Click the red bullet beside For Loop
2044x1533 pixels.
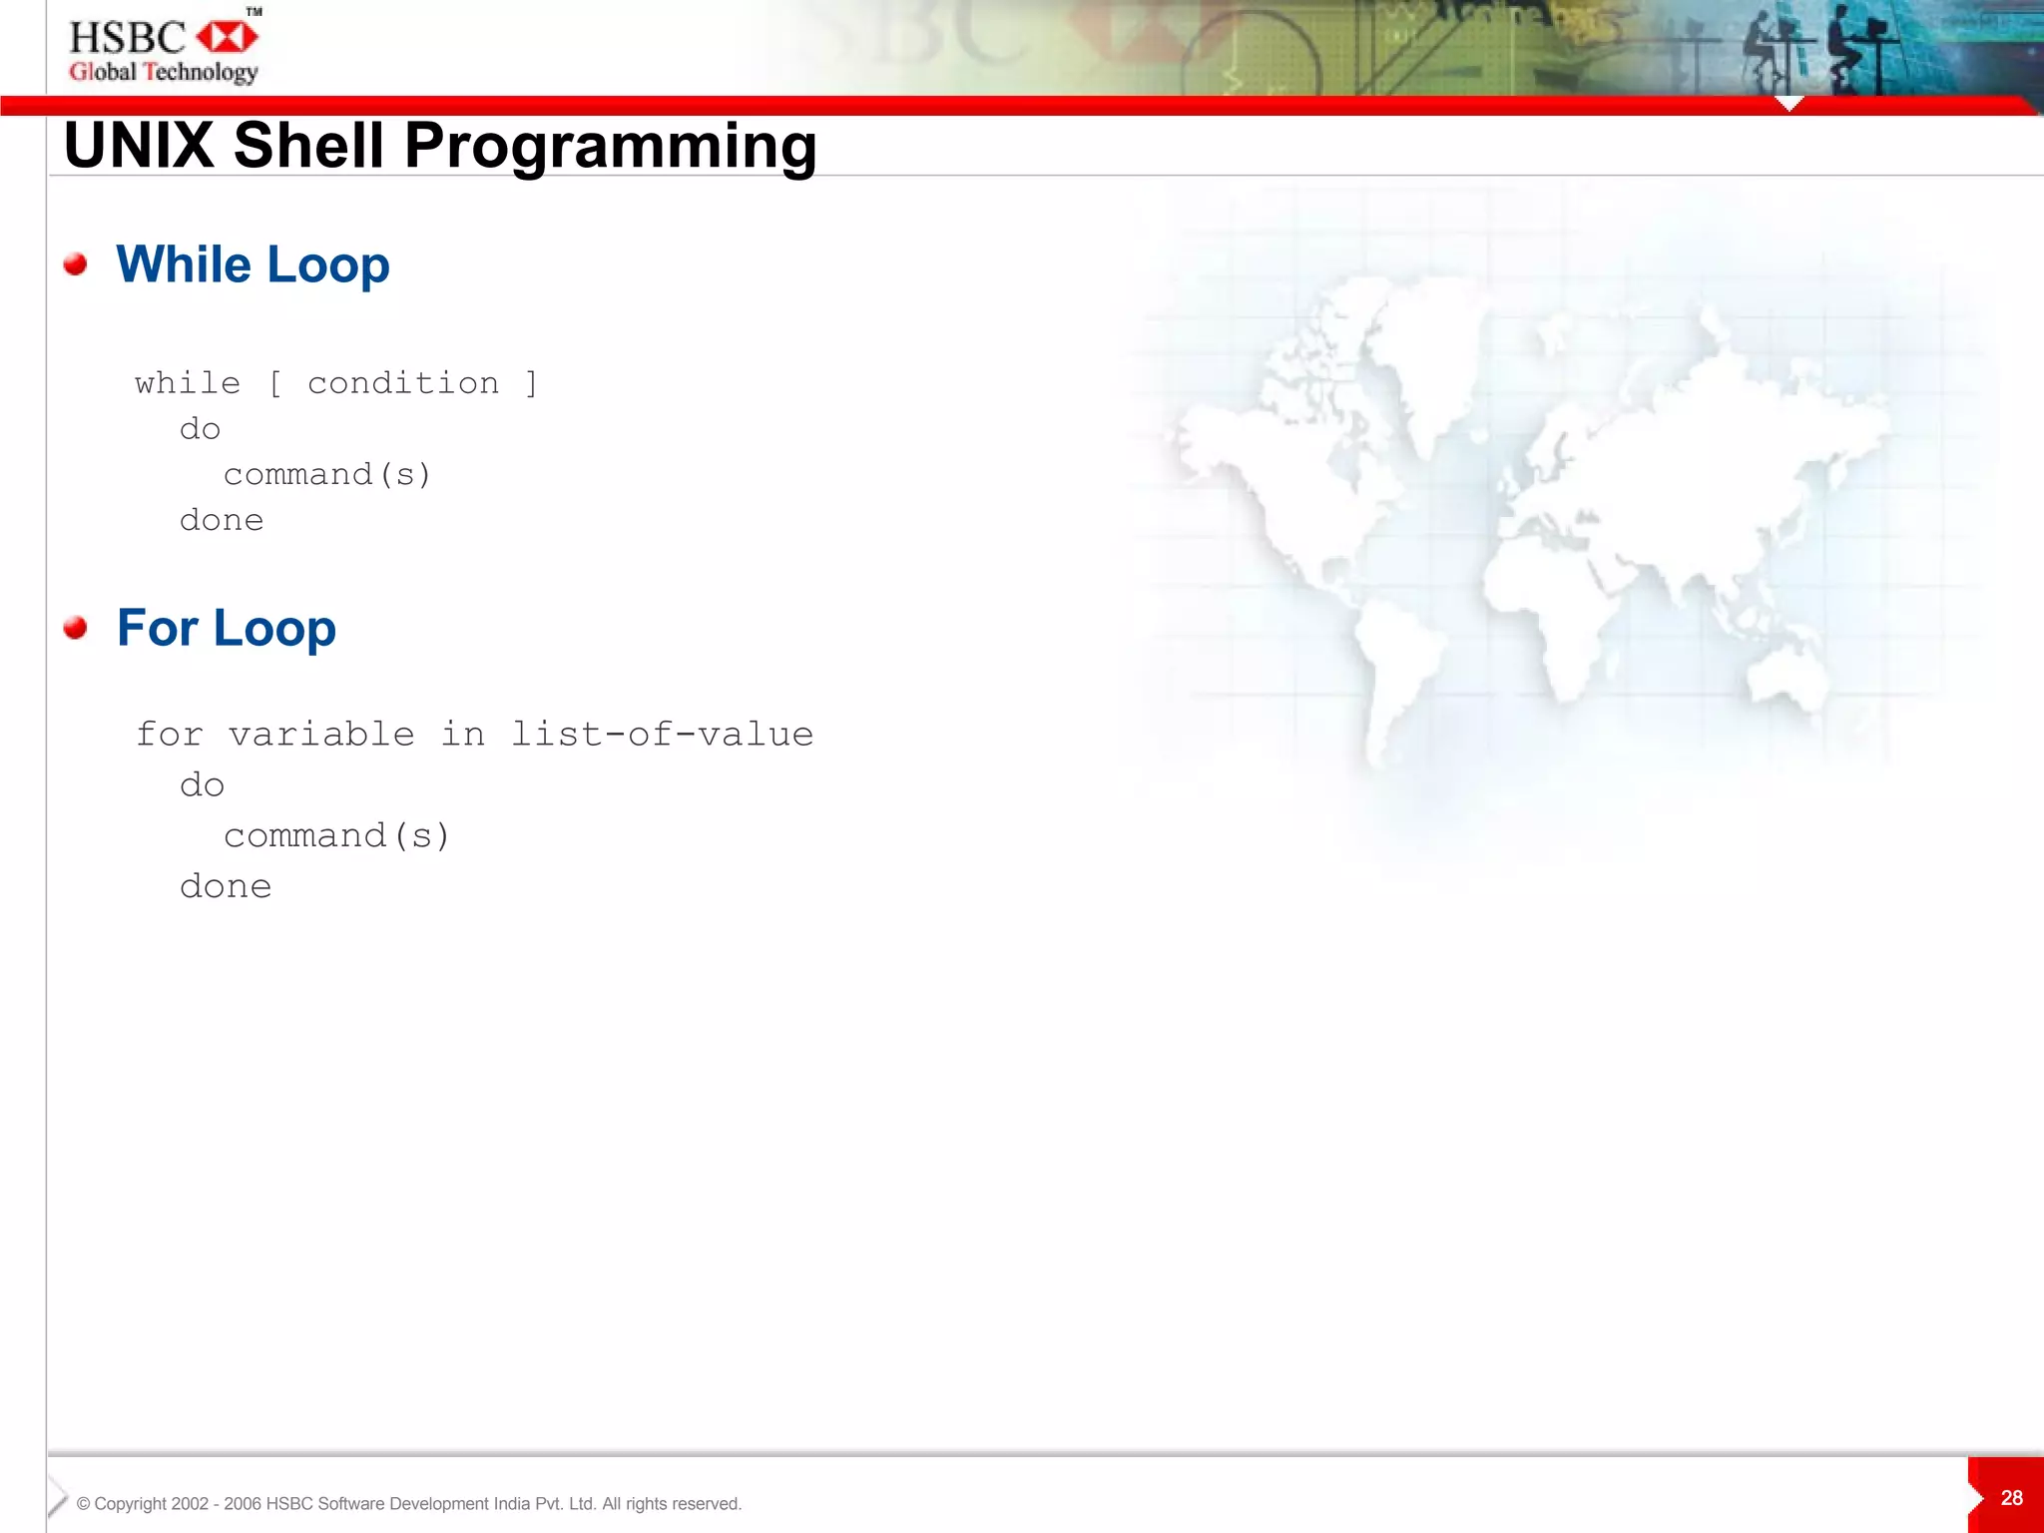pyautogui.click(x=76, y=628)
